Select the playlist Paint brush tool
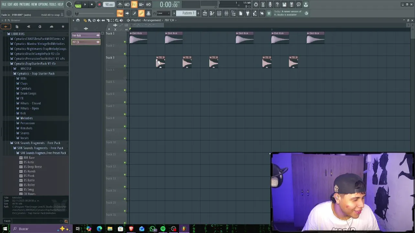This screenshot has width=415, height=233. tap(90, 20)
